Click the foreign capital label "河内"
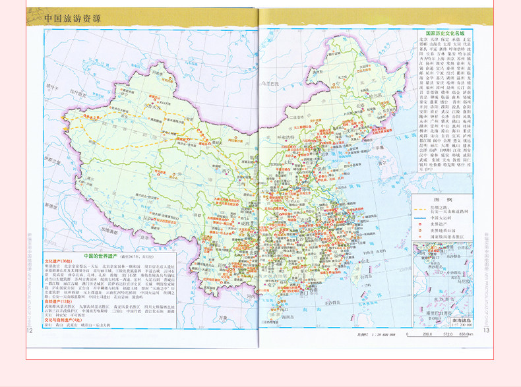This screenshot has height=387, width=521. pos(251,297)
